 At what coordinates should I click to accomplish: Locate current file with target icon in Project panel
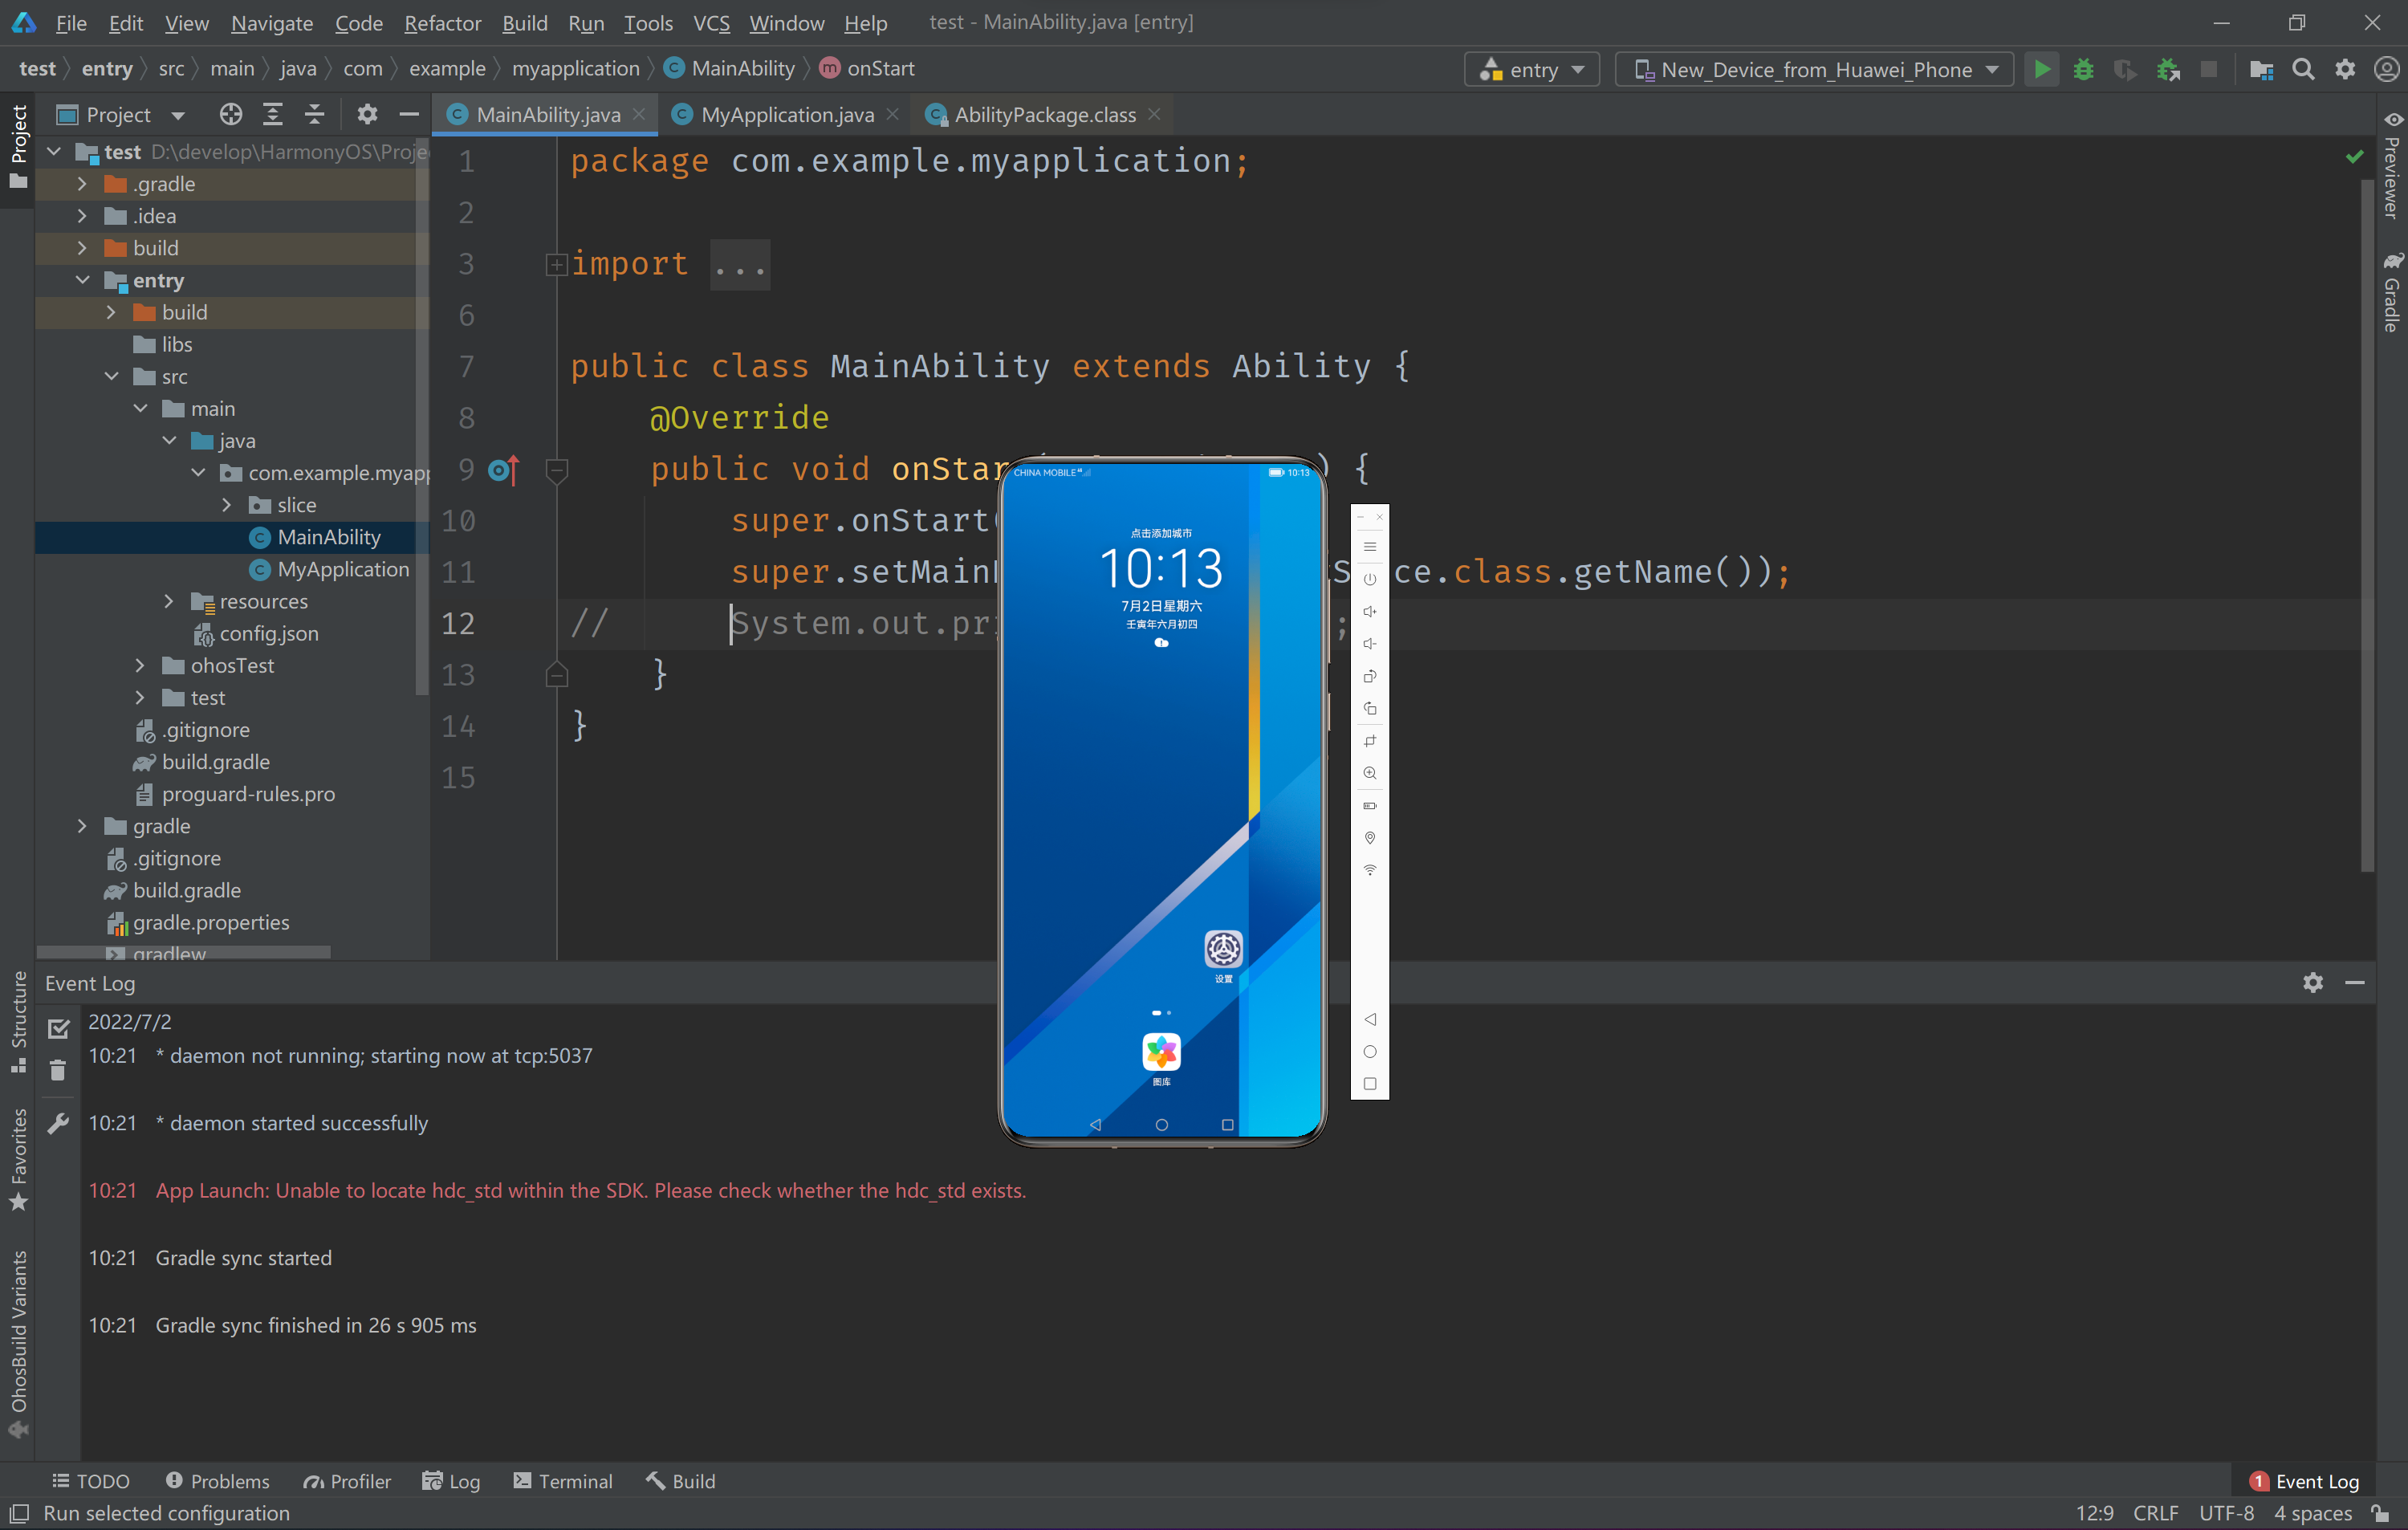tap(231, 115)
